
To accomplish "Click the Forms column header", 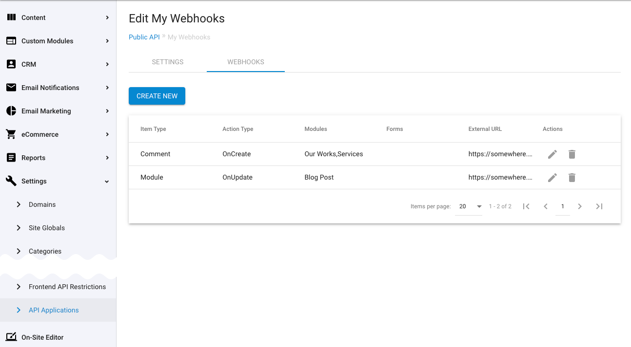I will tap(394, 129).
